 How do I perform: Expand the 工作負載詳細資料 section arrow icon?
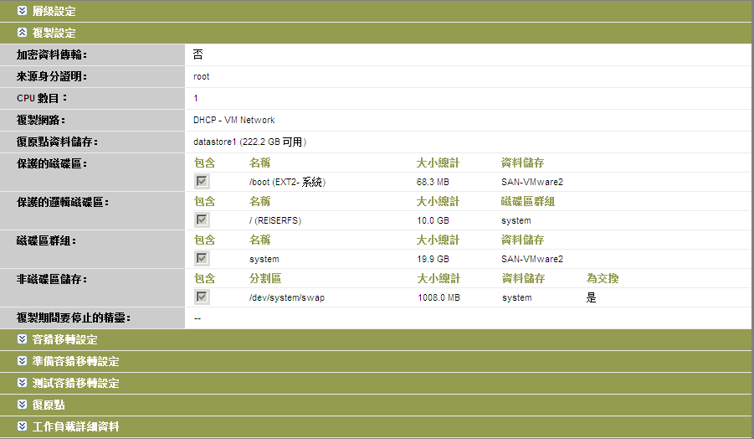(22, 426)
